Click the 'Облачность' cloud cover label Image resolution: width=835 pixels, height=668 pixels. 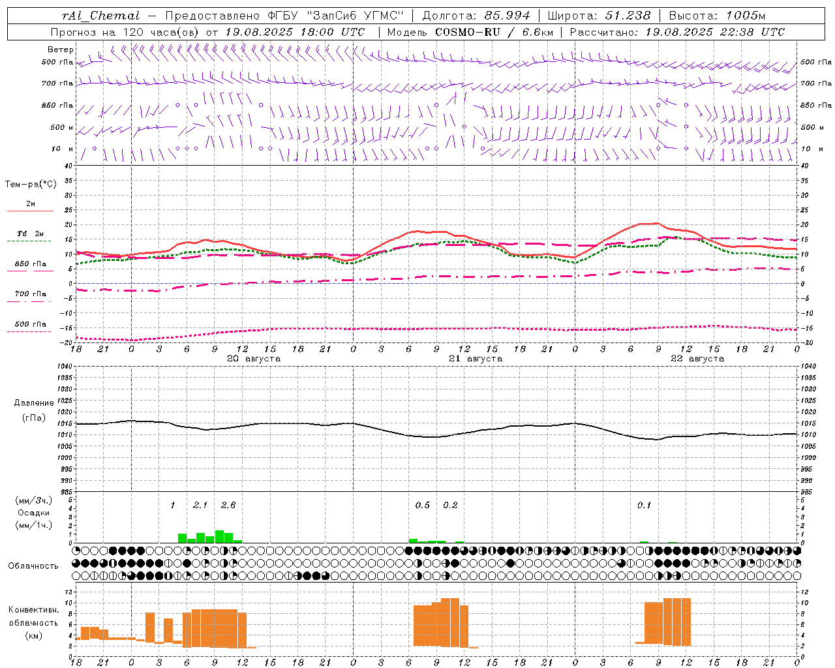click(33, 566)
